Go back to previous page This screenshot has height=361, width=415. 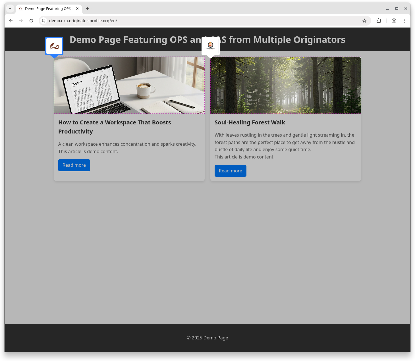[x=11, y=21]
